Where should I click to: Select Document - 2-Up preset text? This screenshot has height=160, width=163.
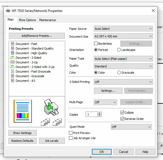[26, 62]
